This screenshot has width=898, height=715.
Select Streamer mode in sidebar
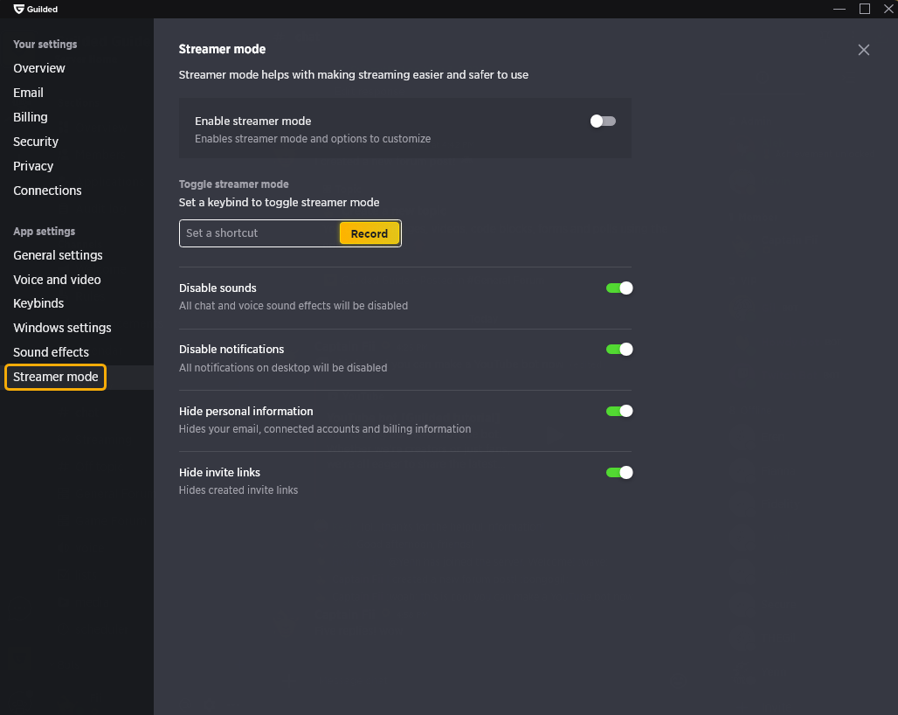coord(56,377)
